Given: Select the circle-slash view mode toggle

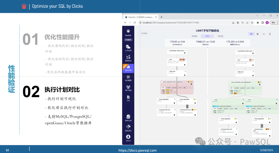Looking at the screenshot, I should click(x=251, y=34).
